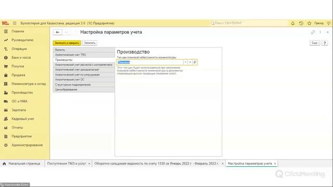Image resolution: width=333 pixels, height=187 pixels.
Task: Close the Настройка параметров учета tab
Action: tap(275, 164)
